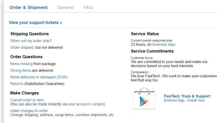Click FastTech Track & Support heading link

click(187, 96)
